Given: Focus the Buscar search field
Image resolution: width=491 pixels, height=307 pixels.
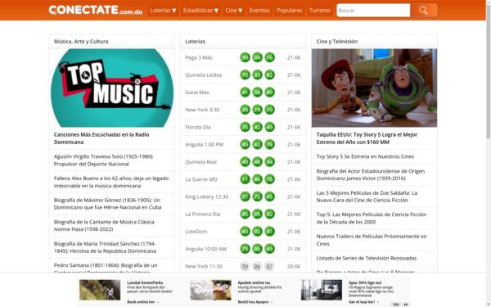Looking at the screenshot, I should tap(373, 11).
